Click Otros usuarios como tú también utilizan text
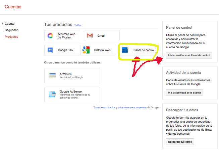The height and width of the screenshot is (151, 219). [x=72, y=62]
